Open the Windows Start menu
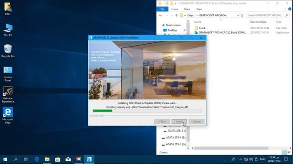The image size is (293, 164). point(5,159)
